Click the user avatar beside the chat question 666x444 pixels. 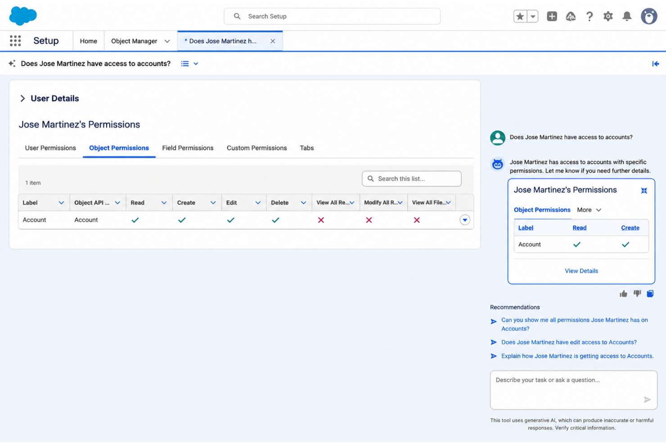pos(498,138)
